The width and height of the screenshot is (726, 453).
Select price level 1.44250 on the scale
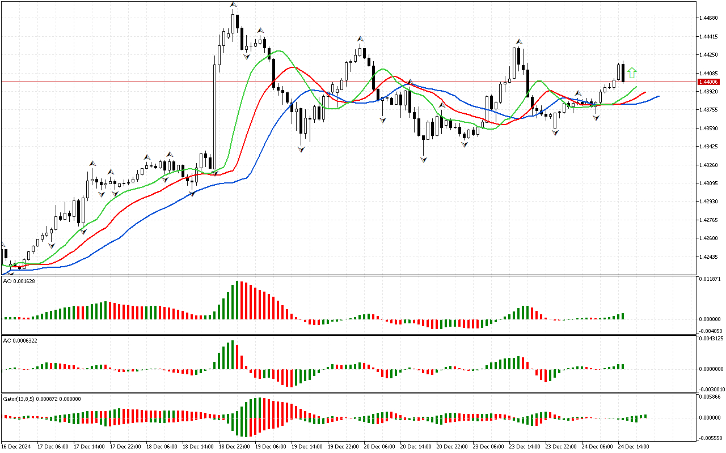click(x=710, y=55)
